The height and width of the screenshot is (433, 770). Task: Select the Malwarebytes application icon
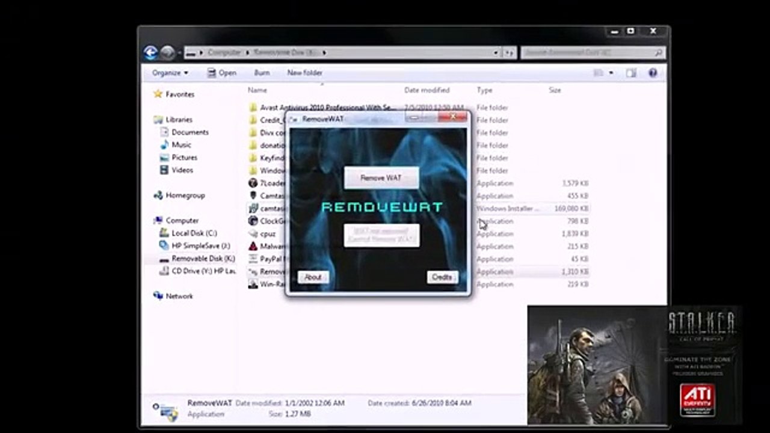click(253, 247)
